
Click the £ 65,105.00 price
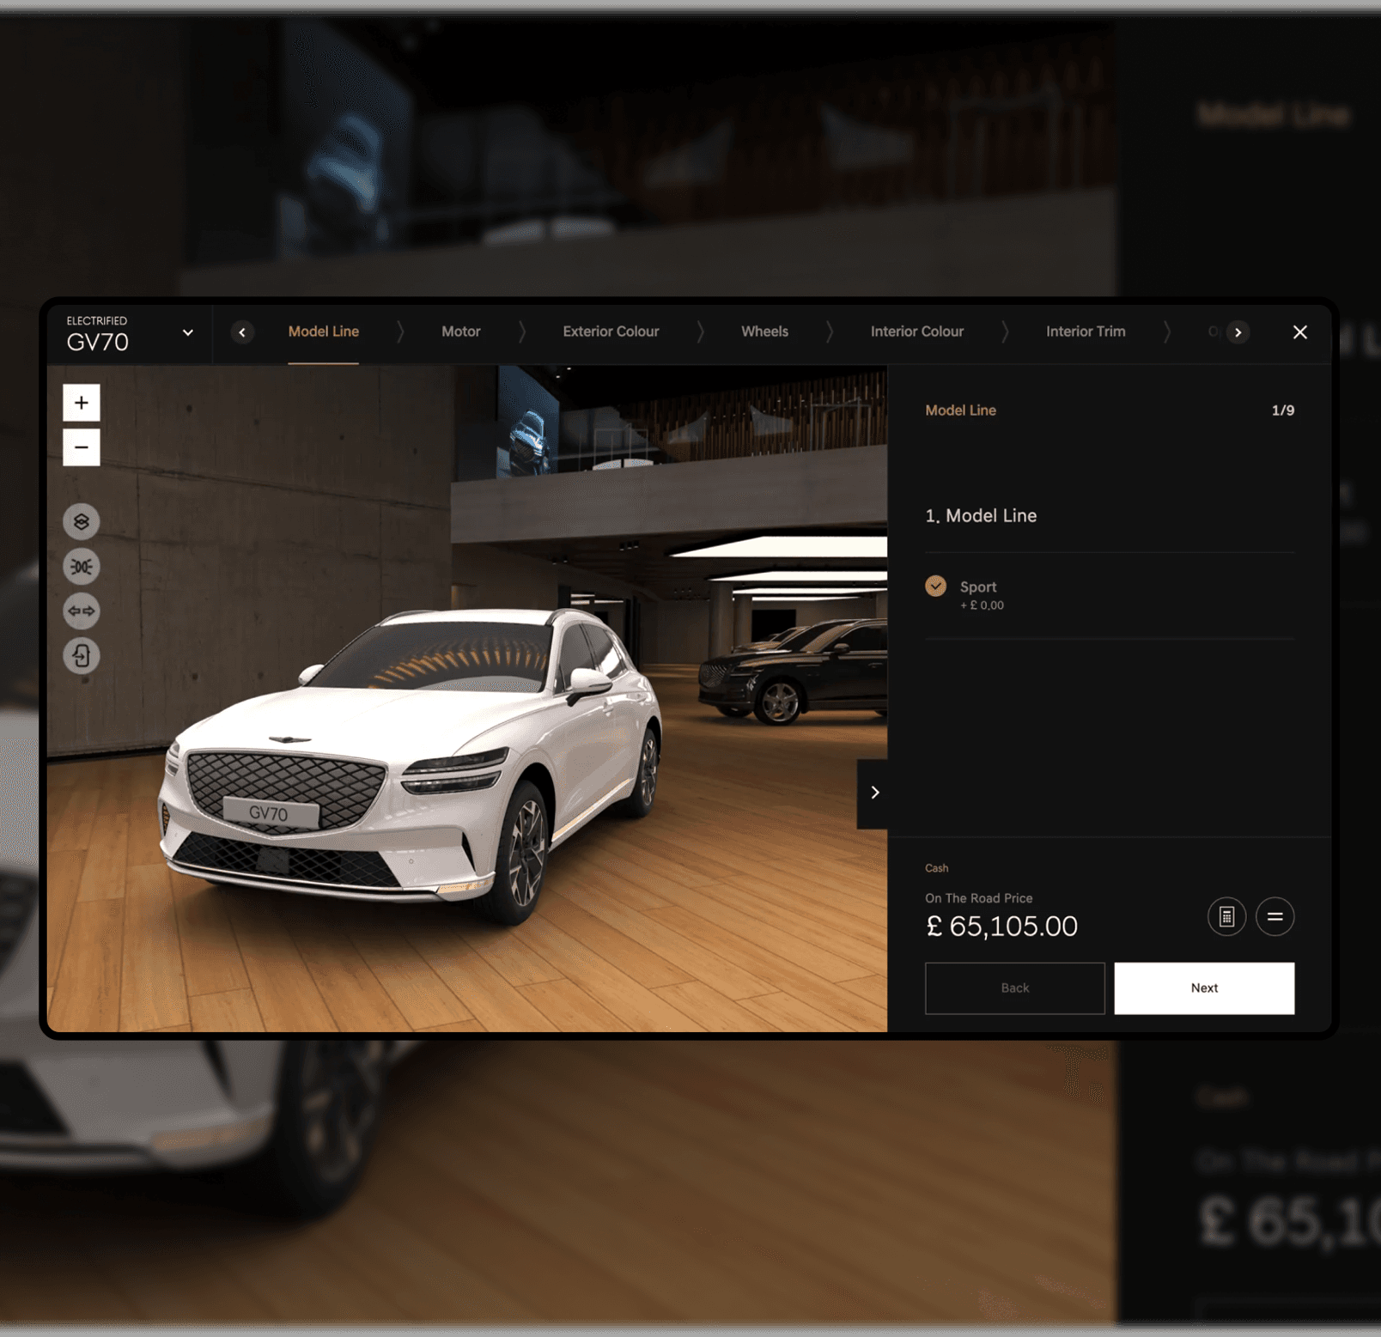(1001, 927)
